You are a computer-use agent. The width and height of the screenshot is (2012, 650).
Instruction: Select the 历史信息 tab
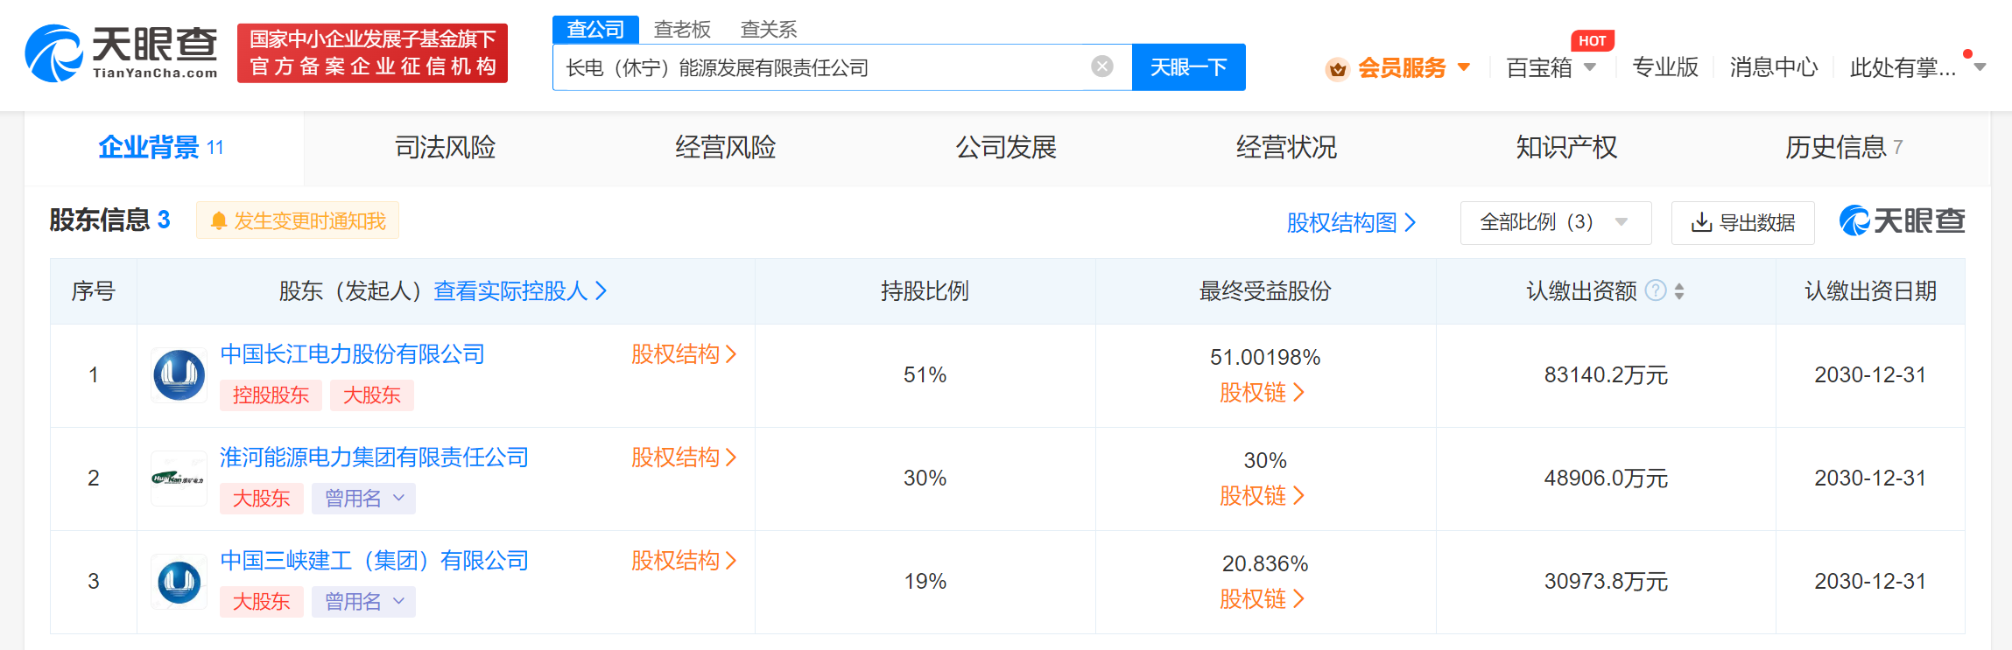(1844, 147)
